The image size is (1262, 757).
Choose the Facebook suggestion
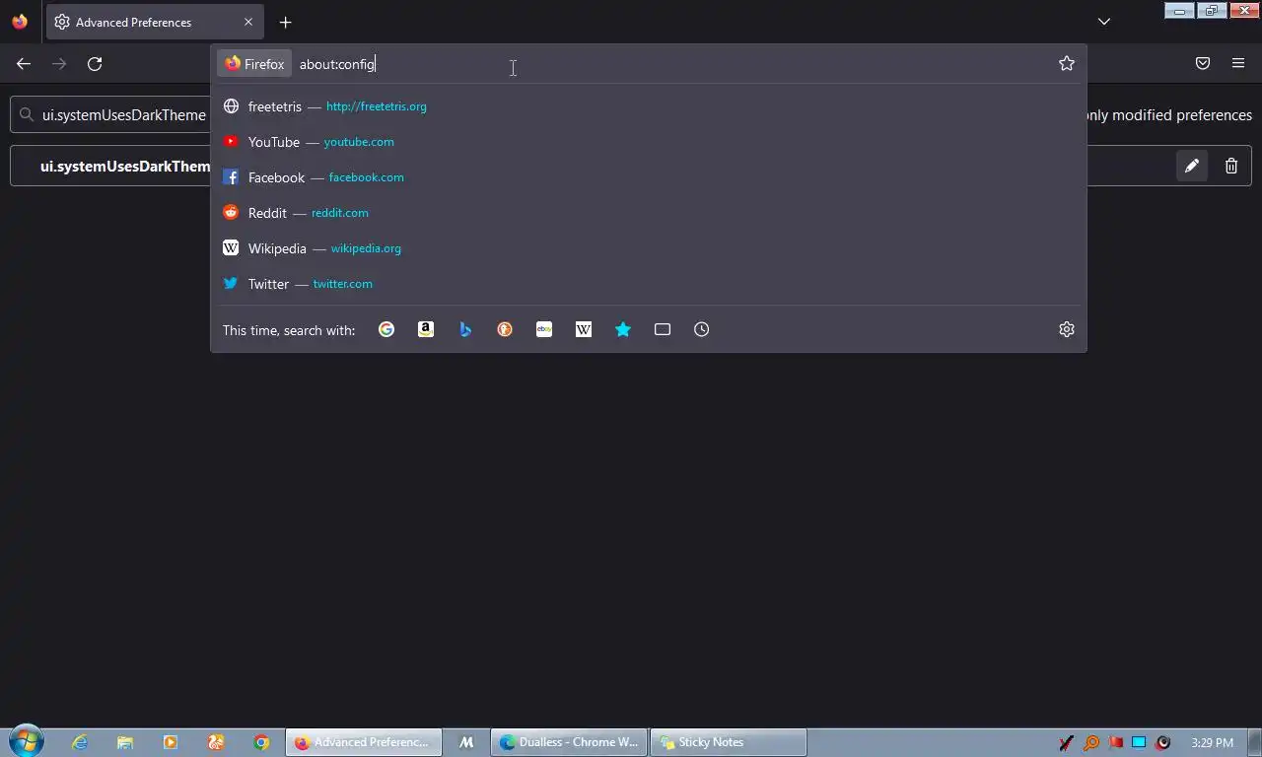(x=649, y=177)
